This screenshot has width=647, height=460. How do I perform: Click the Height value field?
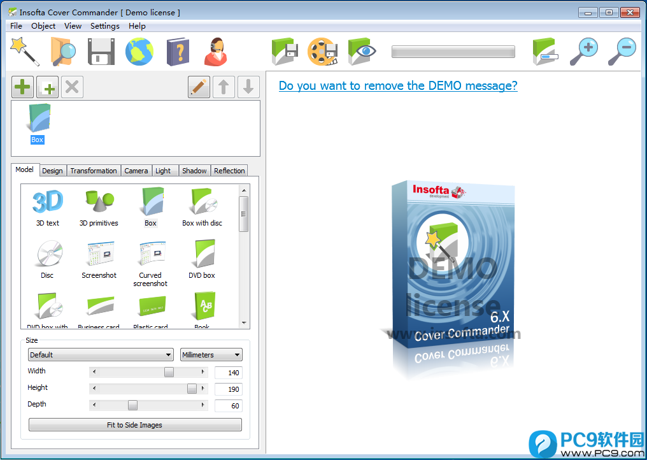point(229,389)
